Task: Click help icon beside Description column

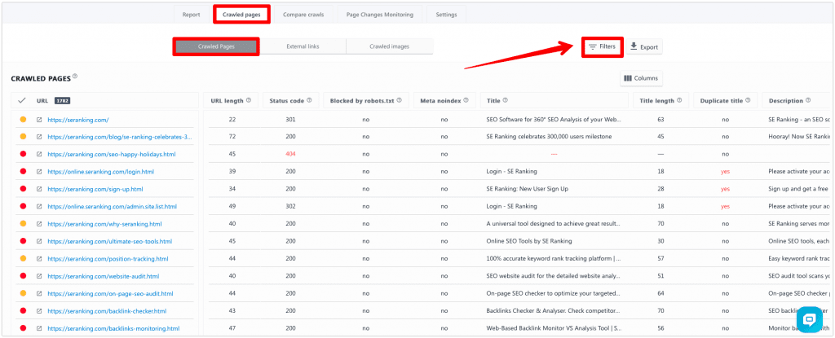Action: (x=808, y=100)
